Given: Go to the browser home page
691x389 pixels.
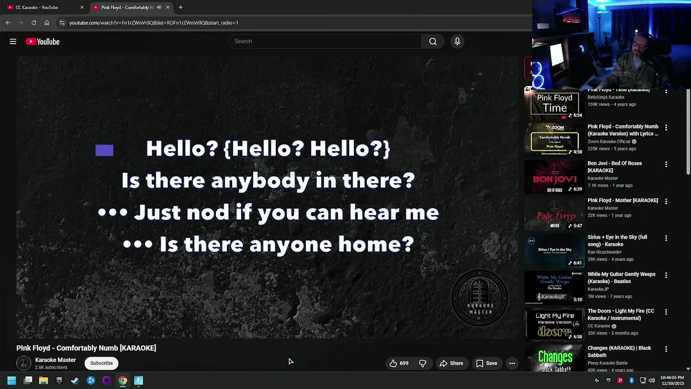Looking at the screenshot, I should pos(46,23).
